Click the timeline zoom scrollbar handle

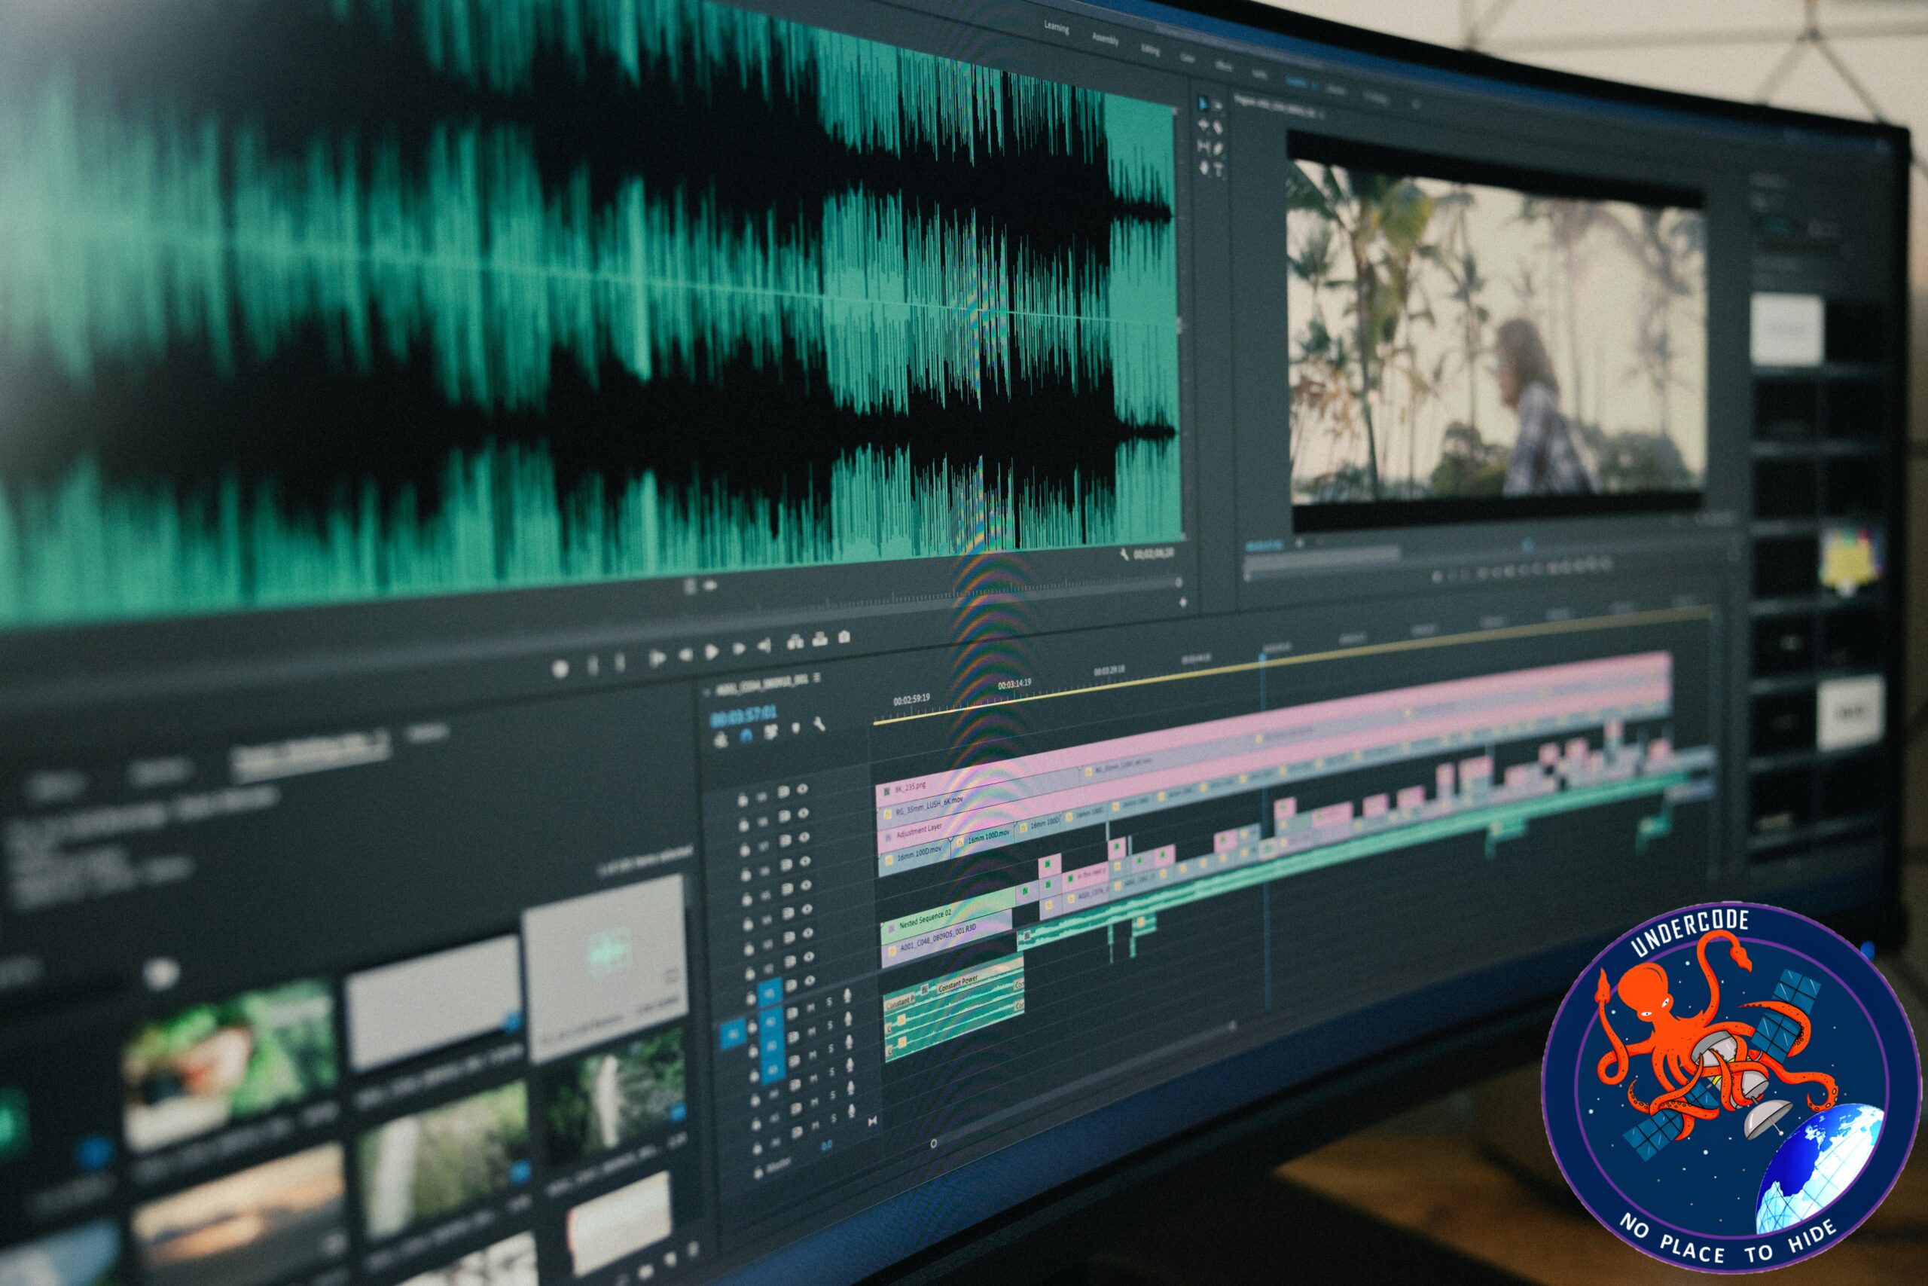click(x=933, y=1142)
